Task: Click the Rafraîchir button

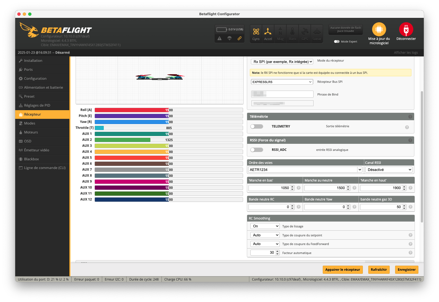Action: pyautogui.click(x=379, y=270)
